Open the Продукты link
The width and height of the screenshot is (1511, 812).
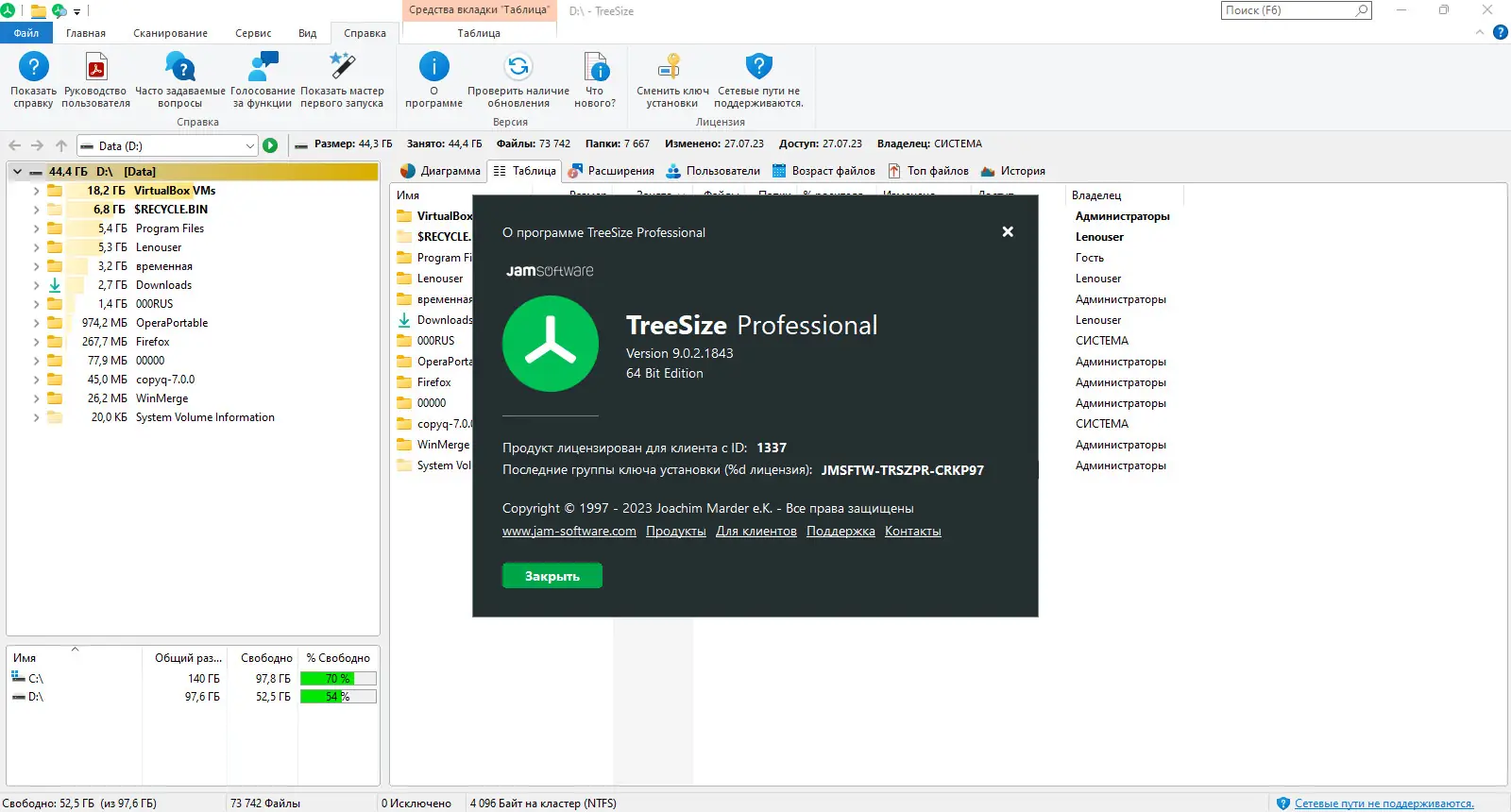pyautogui.click(x=676, y=532)
